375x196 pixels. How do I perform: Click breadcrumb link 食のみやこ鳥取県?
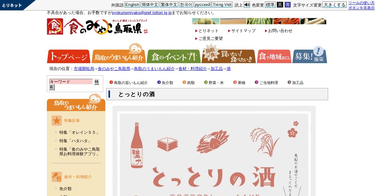114,69
